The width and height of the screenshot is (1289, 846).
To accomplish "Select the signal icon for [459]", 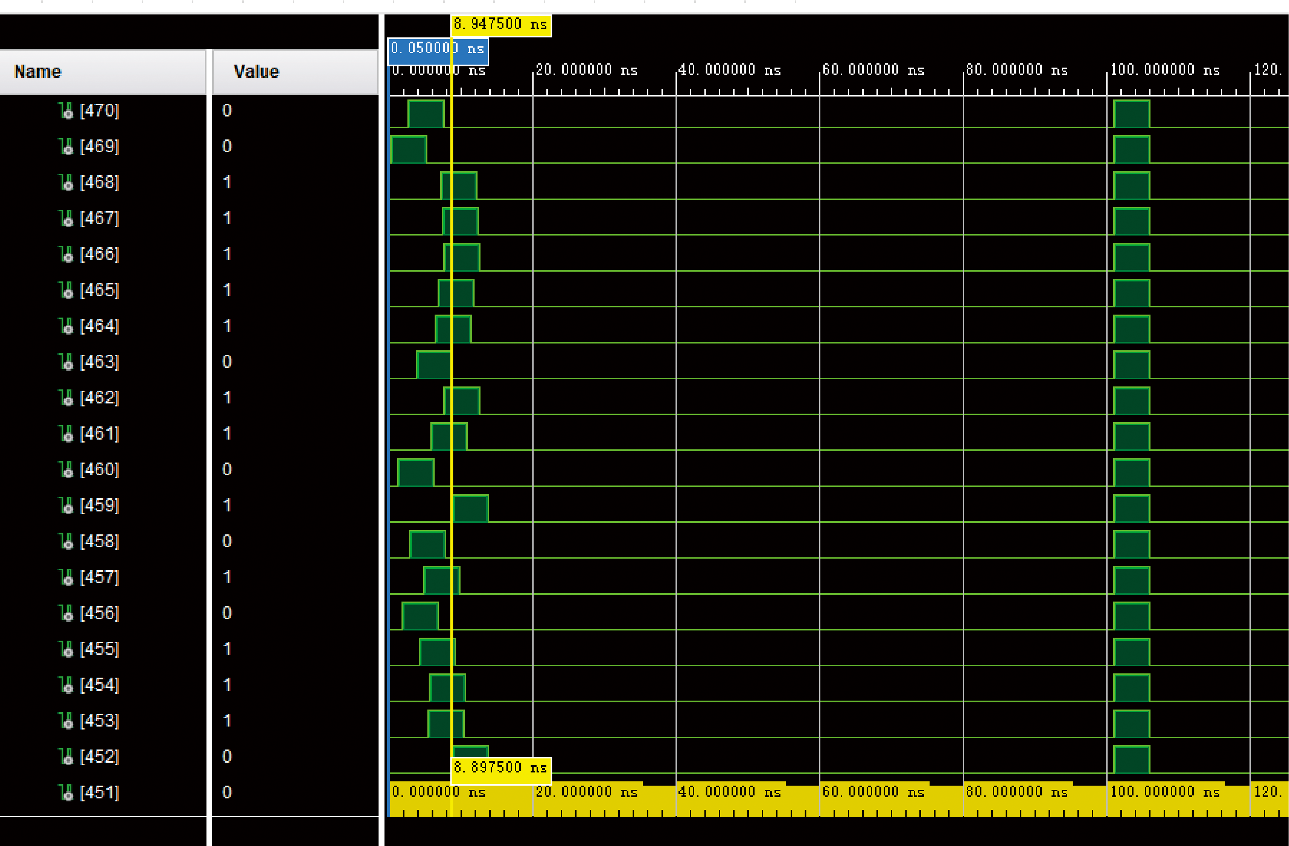I will (66, 505).
